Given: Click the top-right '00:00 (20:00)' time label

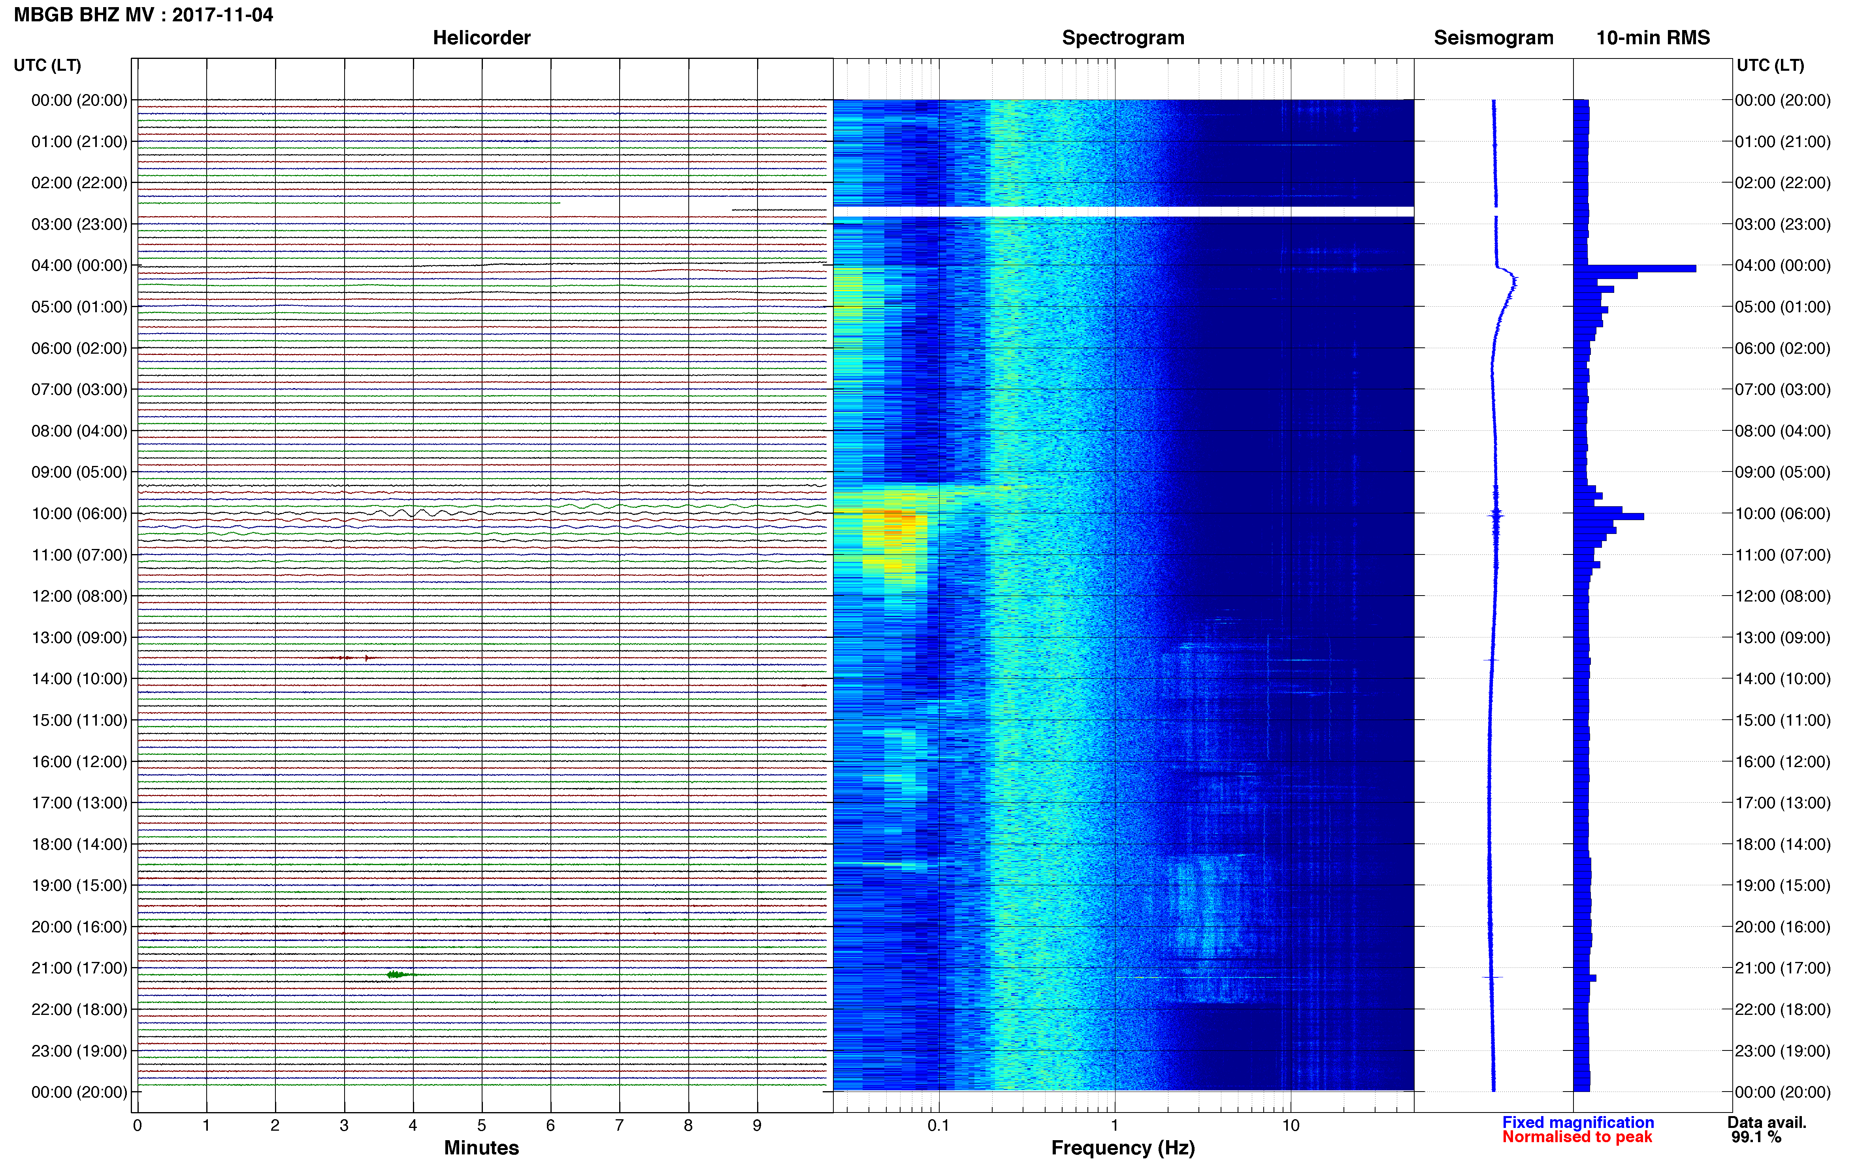Looking at the screenshot, I should (x=1783, y=100).
